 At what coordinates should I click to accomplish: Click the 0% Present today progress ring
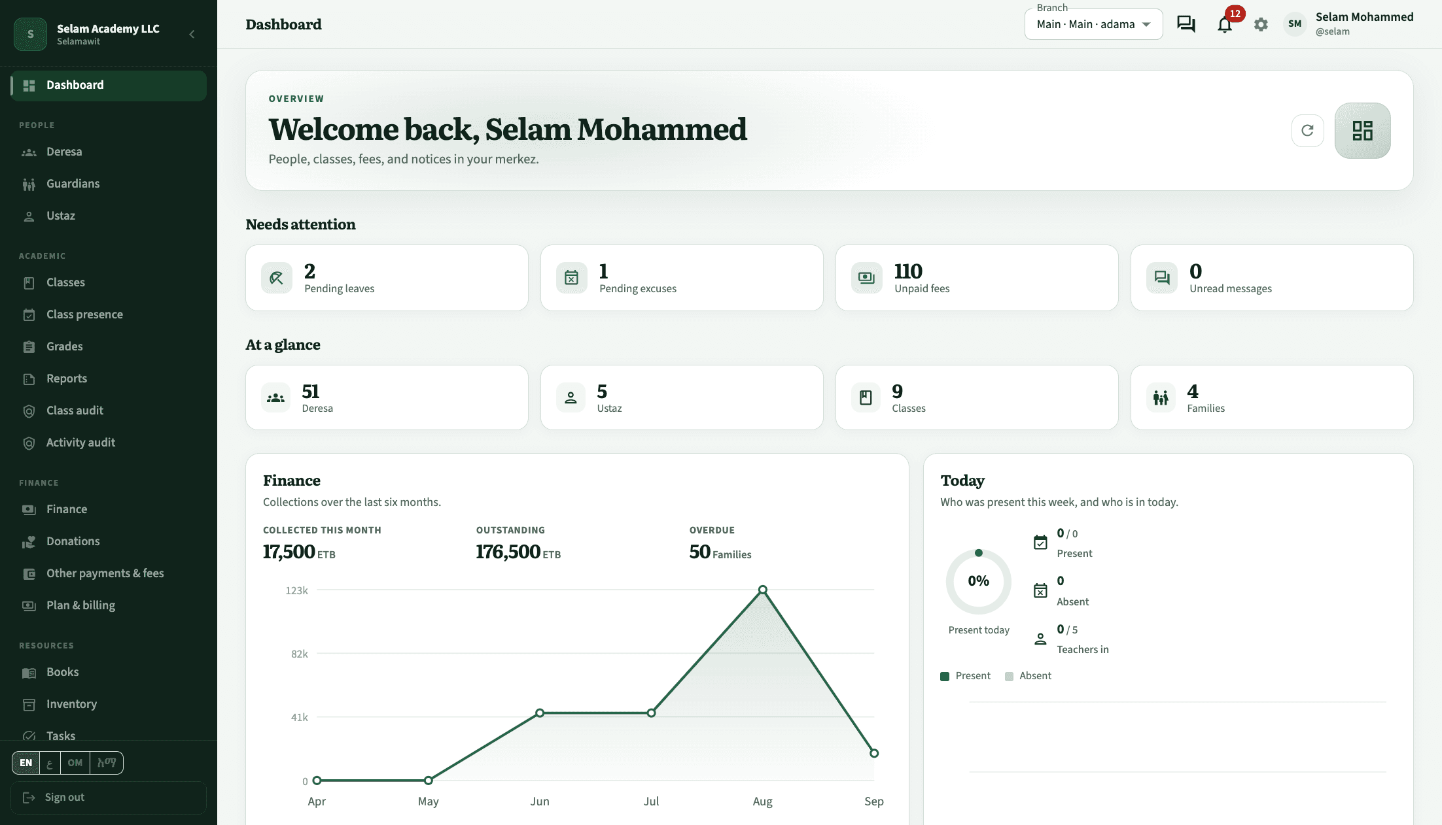tap(979, 581)
